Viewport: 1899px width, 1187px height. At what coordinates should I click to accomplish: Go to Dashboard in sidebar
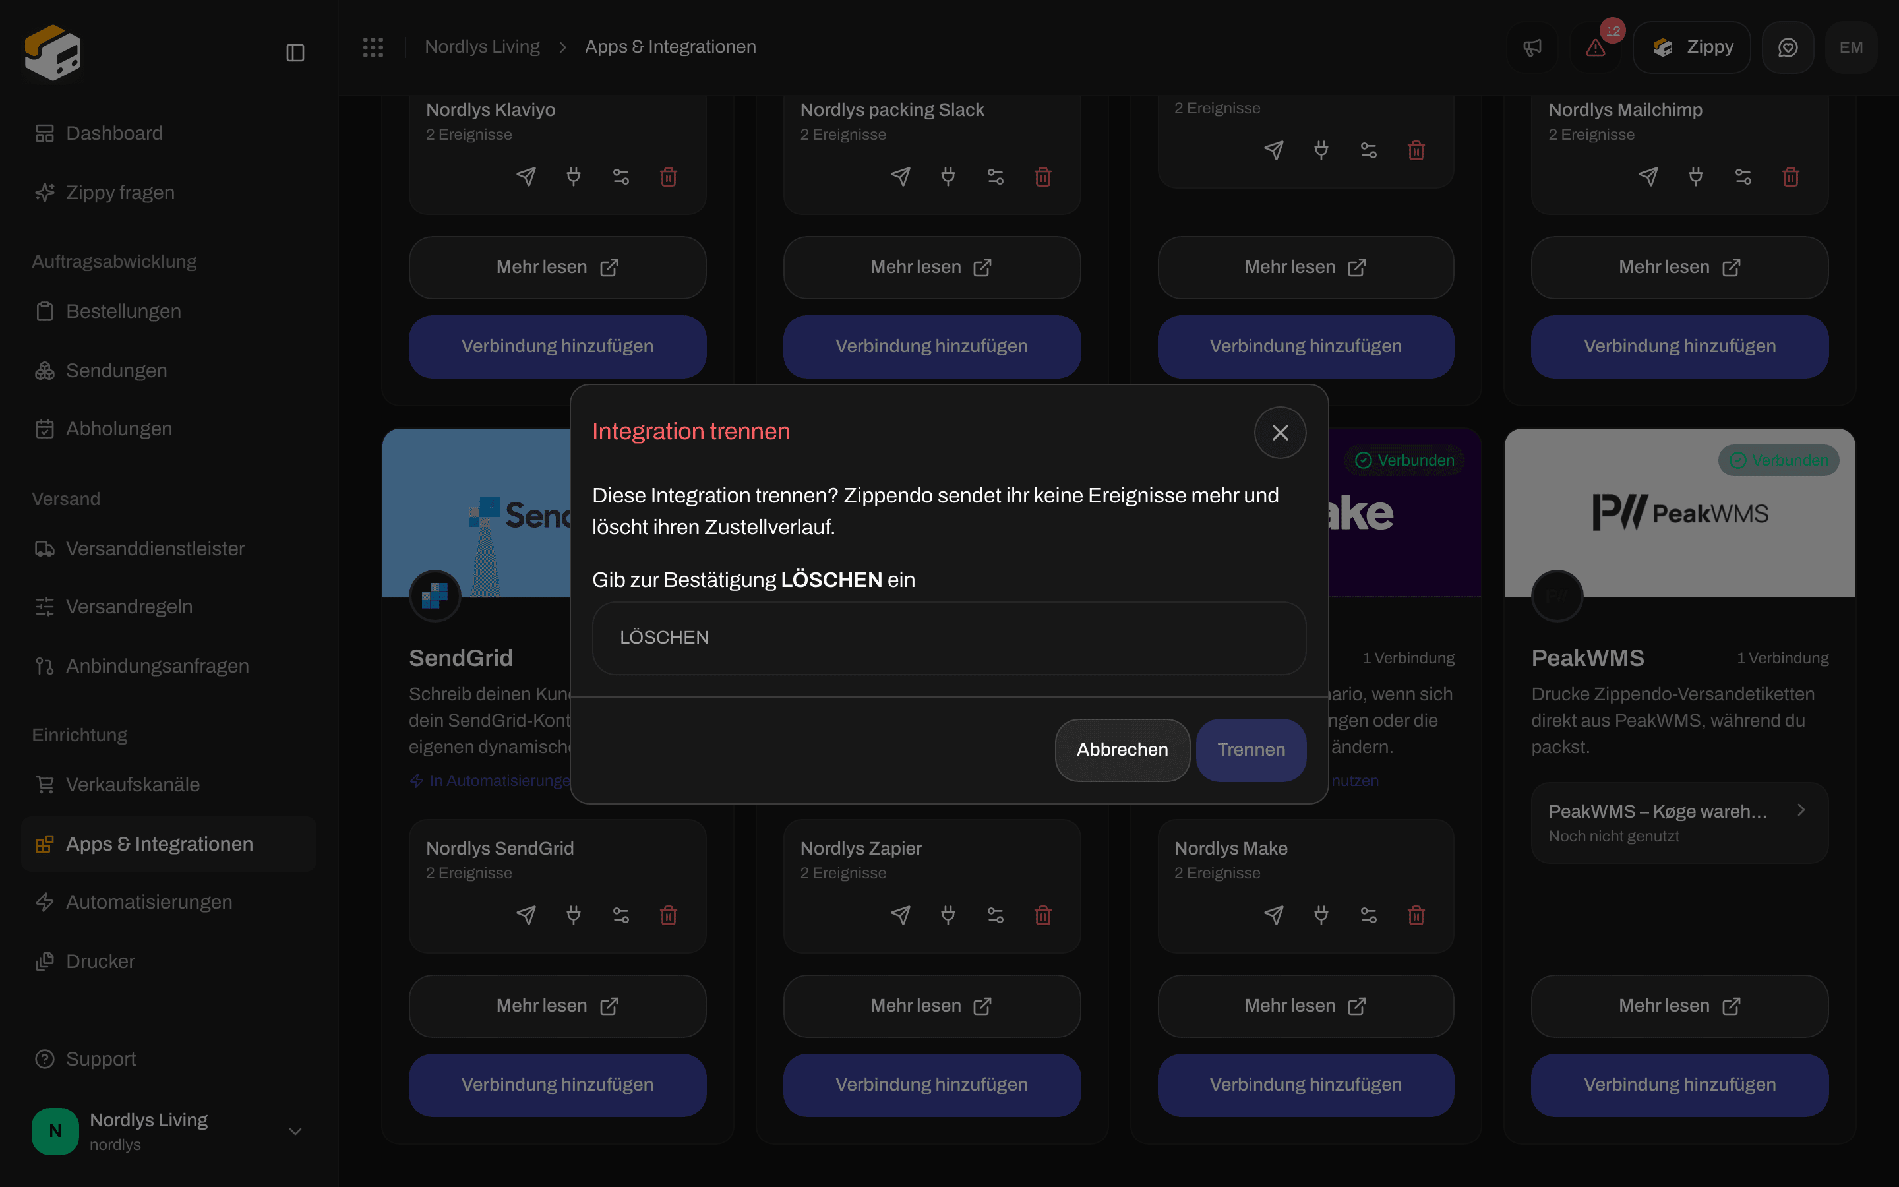point(169,133)
